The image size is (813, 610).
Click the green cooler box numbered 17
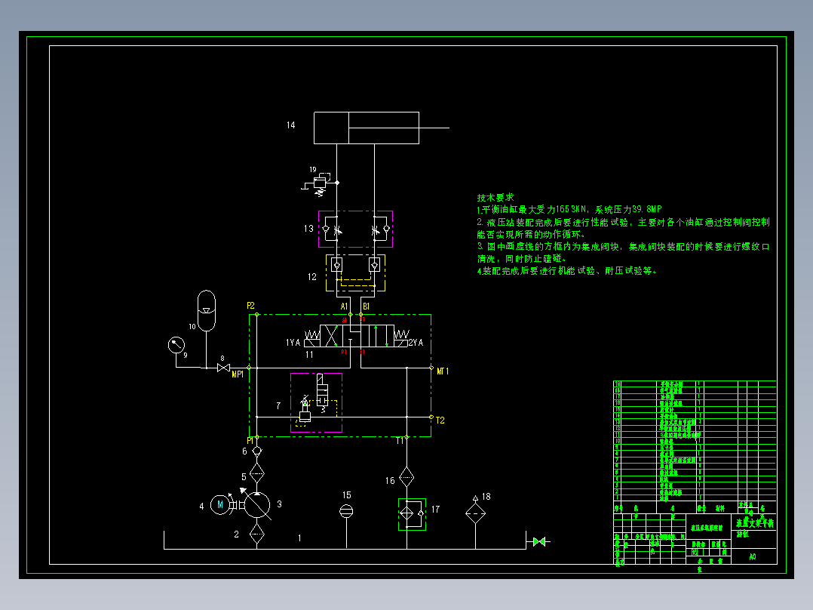click(413, 514)
